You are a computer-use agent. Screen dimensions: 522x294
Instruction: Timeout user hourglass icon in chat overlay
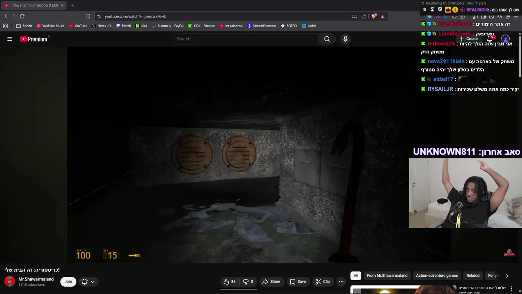click(432, 10)
